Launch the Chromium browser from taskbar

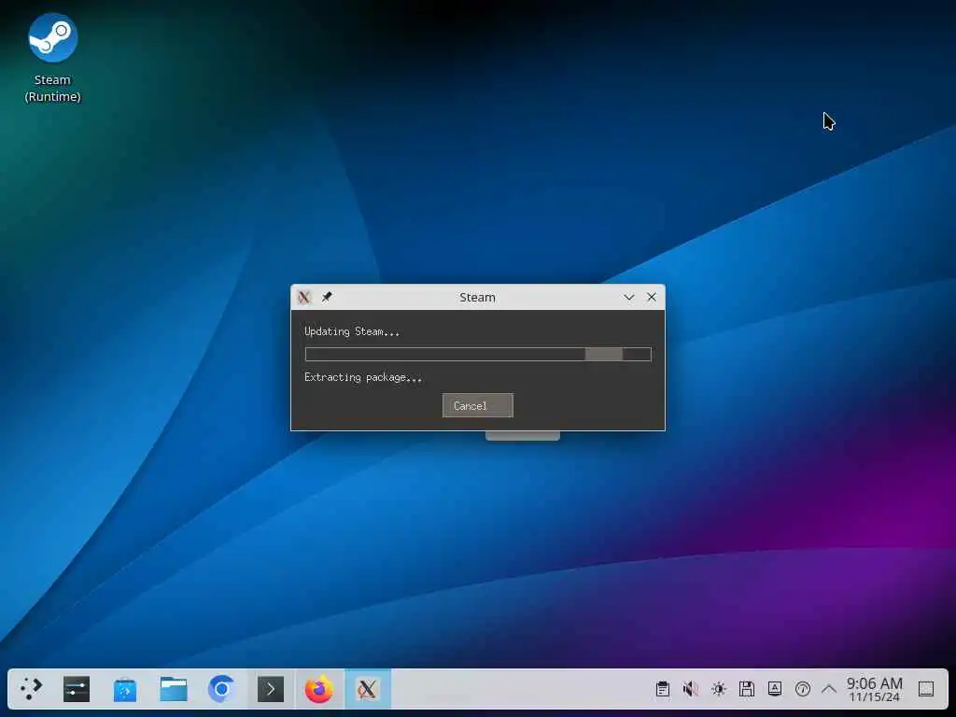(221, 689)
